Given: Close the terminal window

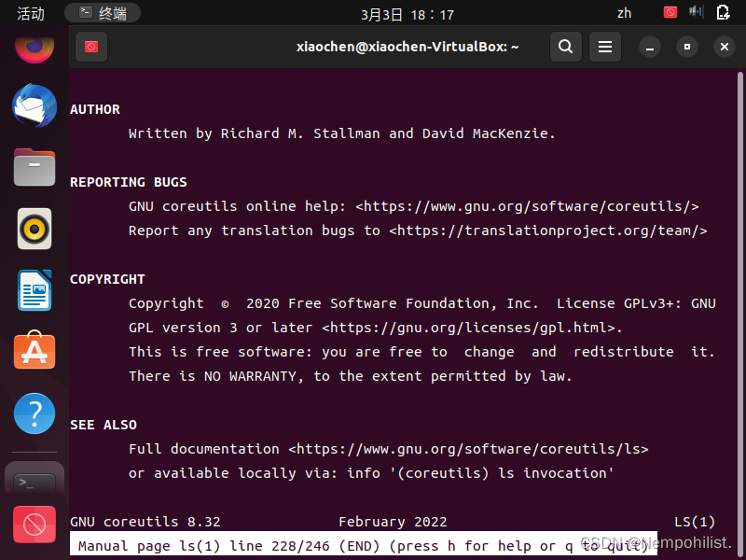Looking at the screenshot, I should point(725,47).
